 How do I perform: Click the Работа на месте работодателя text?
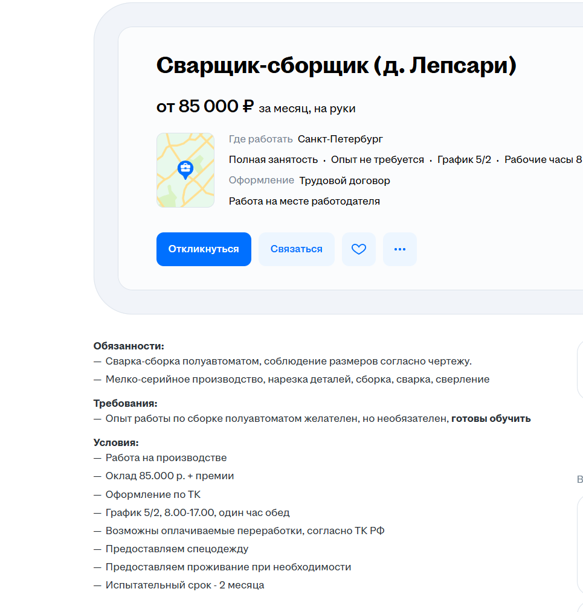tap(304, 202)
